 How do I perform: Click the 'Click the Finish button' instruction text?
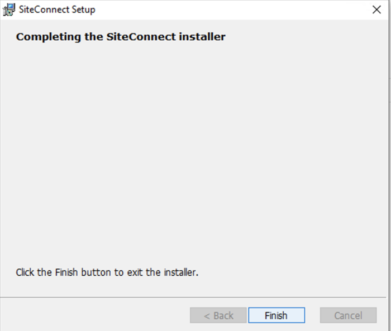(x=107, y=273)
